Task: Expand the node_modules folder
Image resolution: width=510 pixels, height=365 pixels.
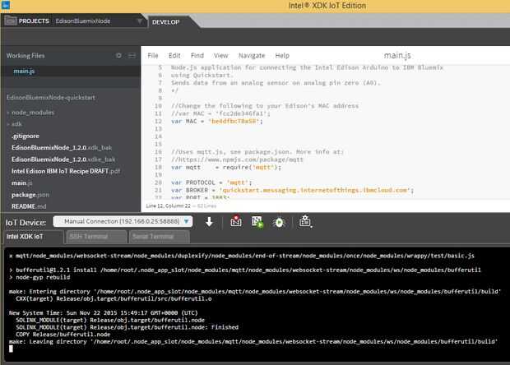Action: click(x=33, y=113)
